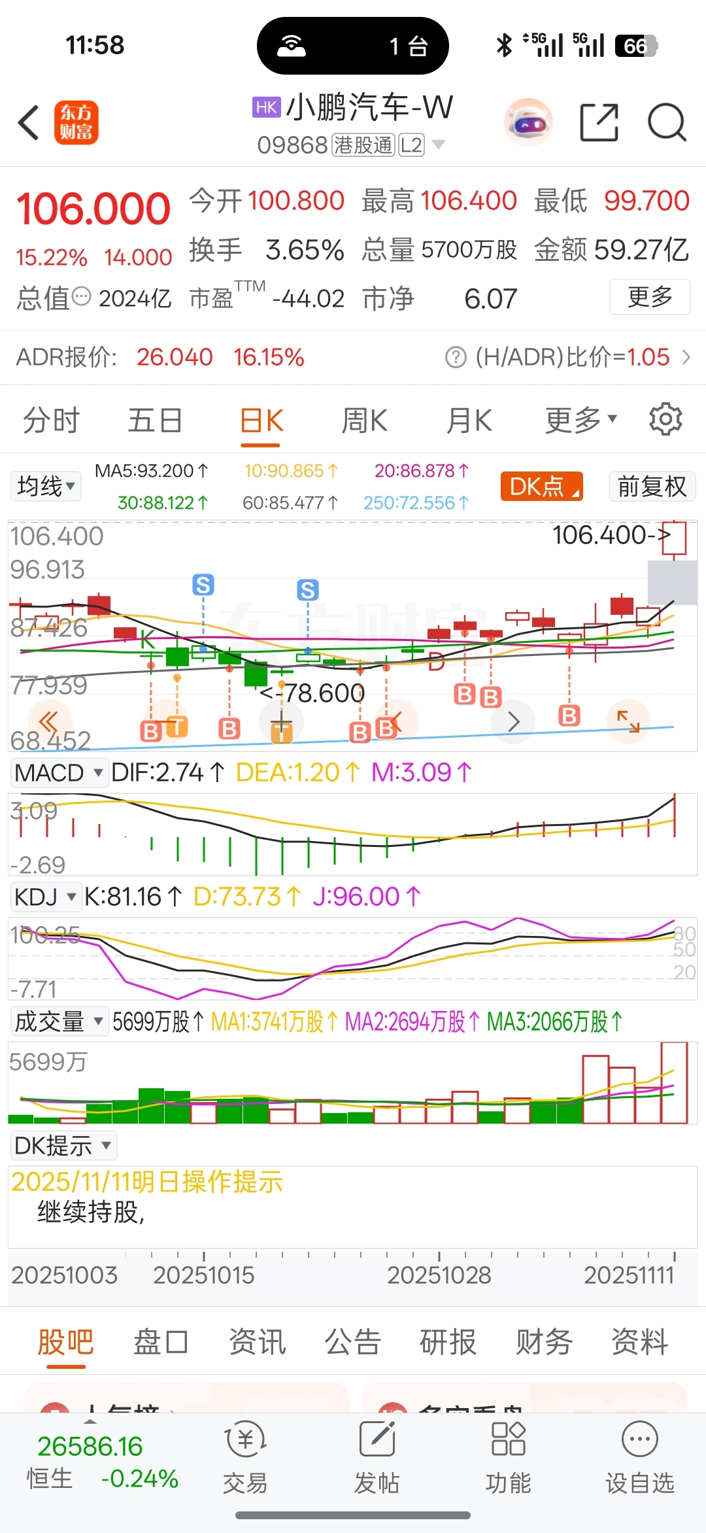
Task: Open chart settings gear icon
Action: coord(665,419)
